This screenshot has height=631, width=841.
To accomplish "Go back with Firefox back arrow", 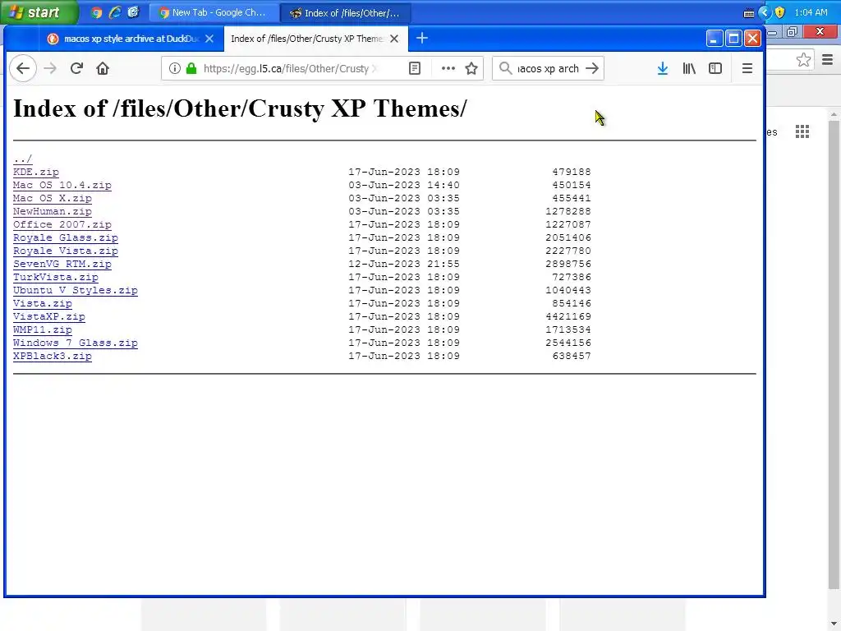I will pos(22,68).
